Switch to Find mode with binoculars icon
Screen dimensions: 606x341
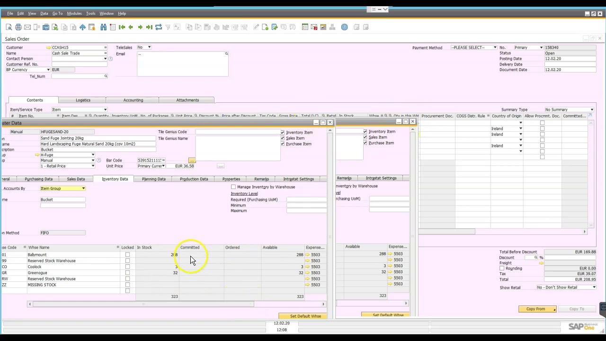(103, 27)
